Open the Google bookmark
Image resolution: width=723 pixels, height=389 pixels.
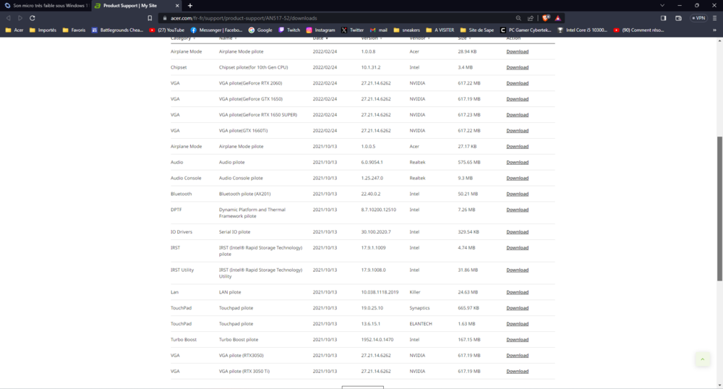pos(260,30)
